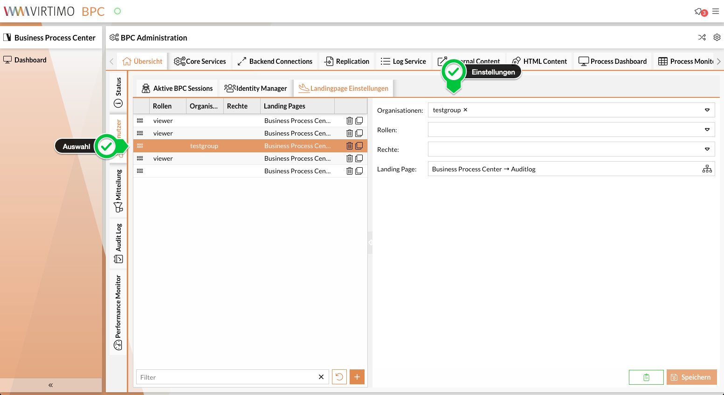724x395 pixels.
Task: Open Landing Page module tree picker icon
Action: [707, 169]
